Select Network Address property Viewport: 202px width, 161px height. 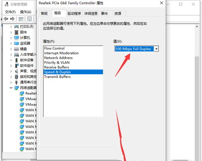[73, 58]
